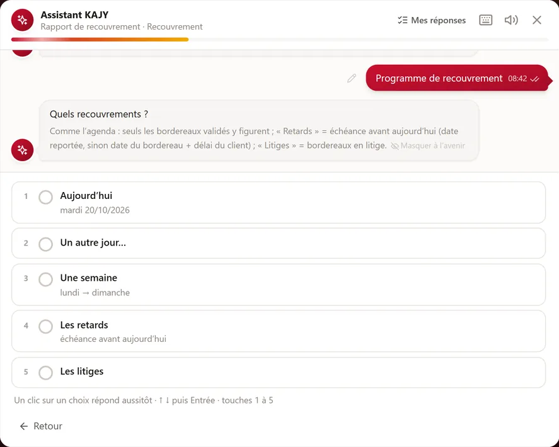Click the keyboard shortcuts hint text
Image resolution: width=559 pixels, height=447 pixels.
144,400
